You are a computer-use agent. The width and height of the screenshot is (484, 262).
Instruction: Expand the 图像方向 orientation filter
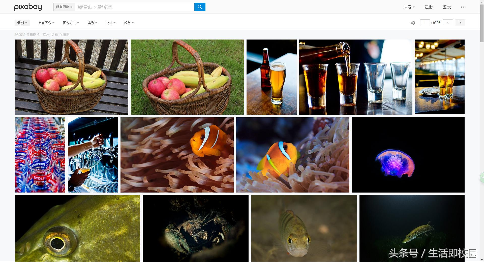71,23
